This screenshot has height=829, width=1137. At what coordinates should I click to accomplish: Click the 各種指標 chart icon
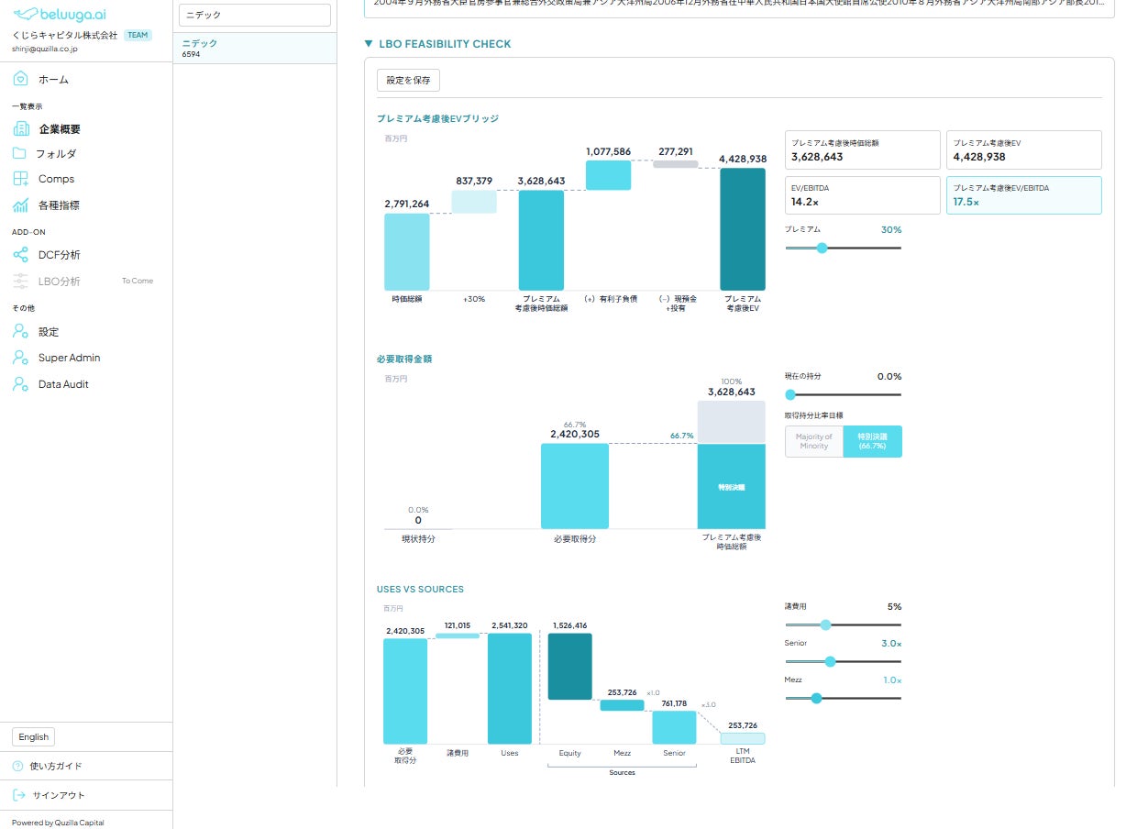pyautogui.click(x=20, y=204)
